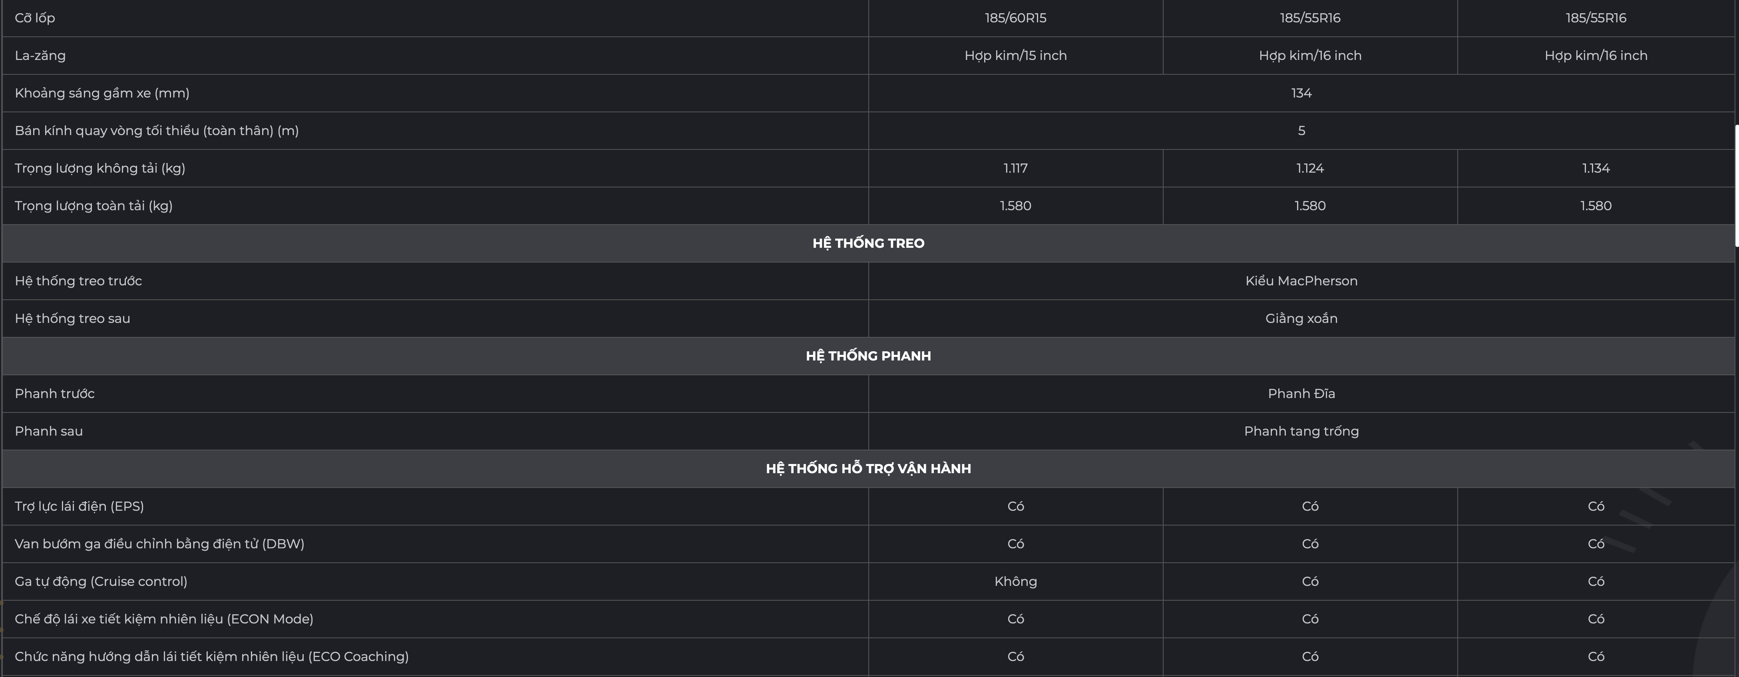Select the Trợ lực lái điện (EPS) label
The height and width of the screenshot is (677, 1739).
click(80, 506)
